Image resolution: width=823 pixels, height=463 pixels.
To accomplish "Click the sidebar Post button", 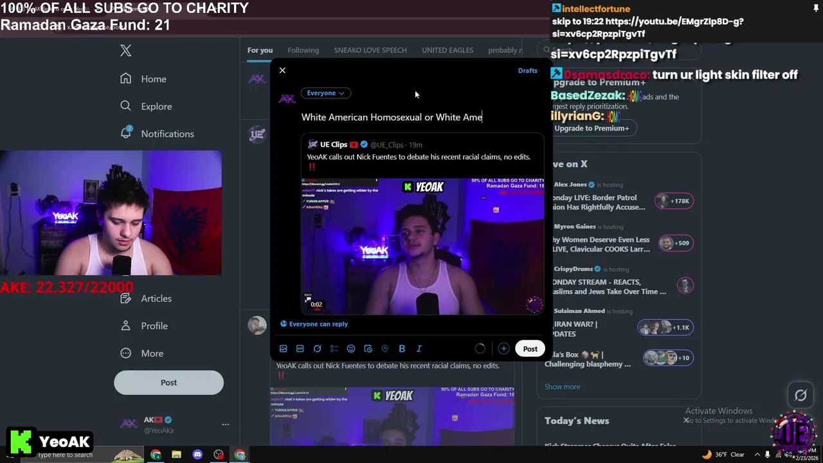I will (x=168, y=383).
